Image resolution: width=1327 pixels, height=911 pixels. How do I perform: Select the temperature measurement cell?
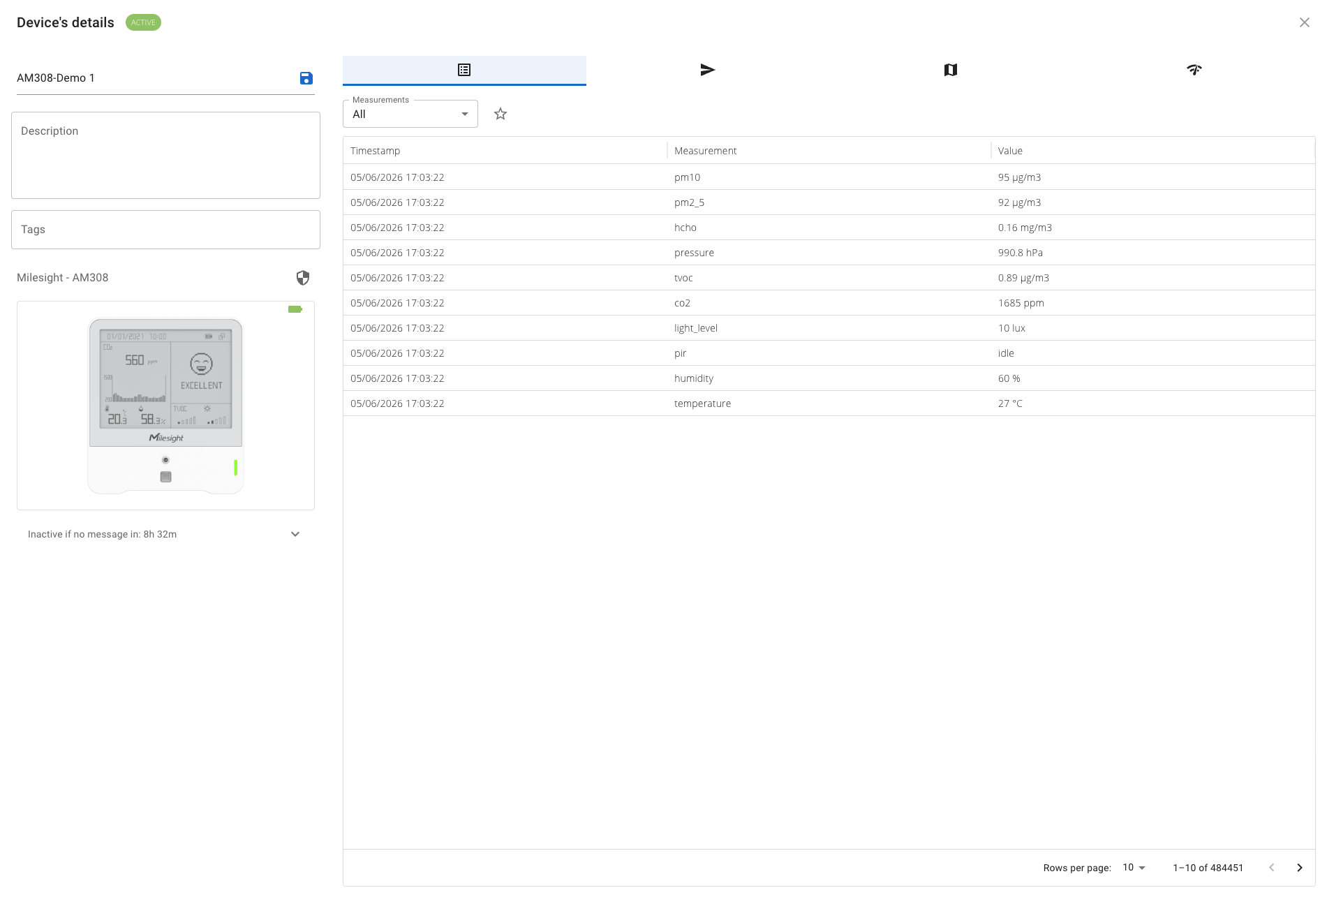tap(829, 403)
